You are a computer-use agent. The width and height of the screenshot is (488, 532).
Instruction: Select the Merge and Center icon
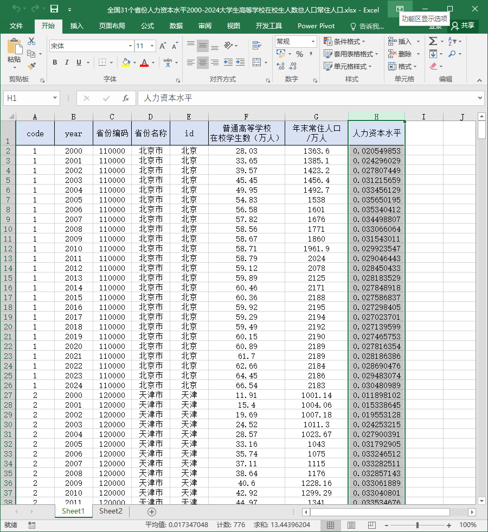coord(257,62)
